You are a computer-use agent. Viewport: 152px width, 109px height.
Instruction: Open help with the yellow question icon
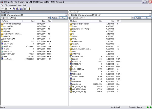tap(29, 8)
